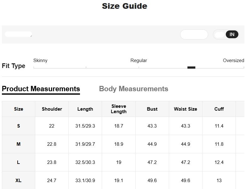This screenshot has height=189, width=245.
Task: Click the black Fit Type indicator marker
Action: [191, 67]
